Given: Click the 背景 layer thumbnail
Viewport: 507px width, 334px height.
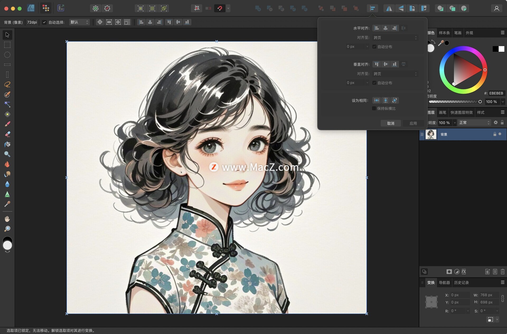Looking at the screenshot, I should (431, 134).
